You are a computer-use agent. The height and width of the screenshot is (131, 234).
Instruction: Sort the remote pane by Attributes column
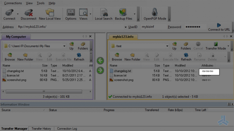(x=207, y=65)
